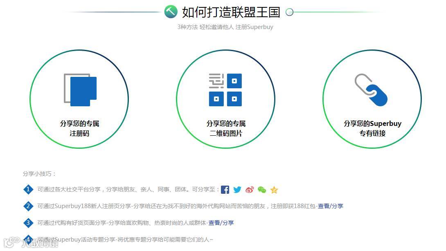Select the 分享您的专属 二维码图片 caption

click(x=226, y=128)
